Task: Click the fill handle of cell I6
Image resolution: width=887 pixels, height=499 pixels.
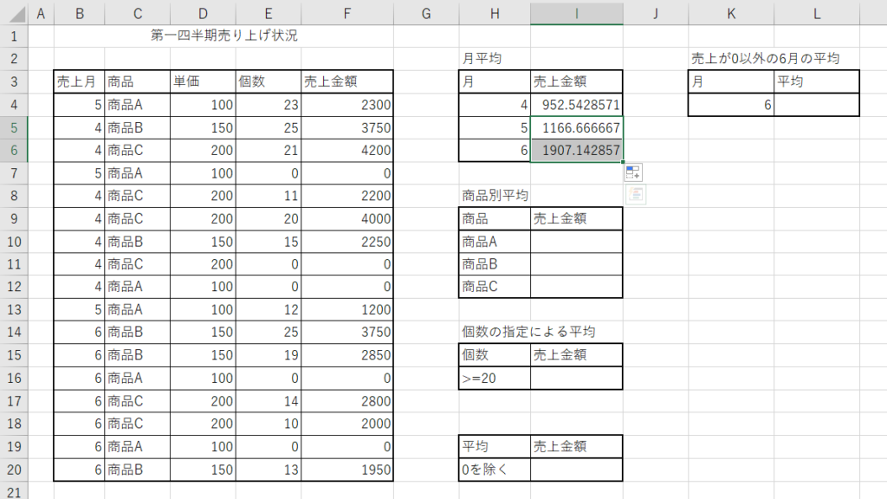Action: 622,161
